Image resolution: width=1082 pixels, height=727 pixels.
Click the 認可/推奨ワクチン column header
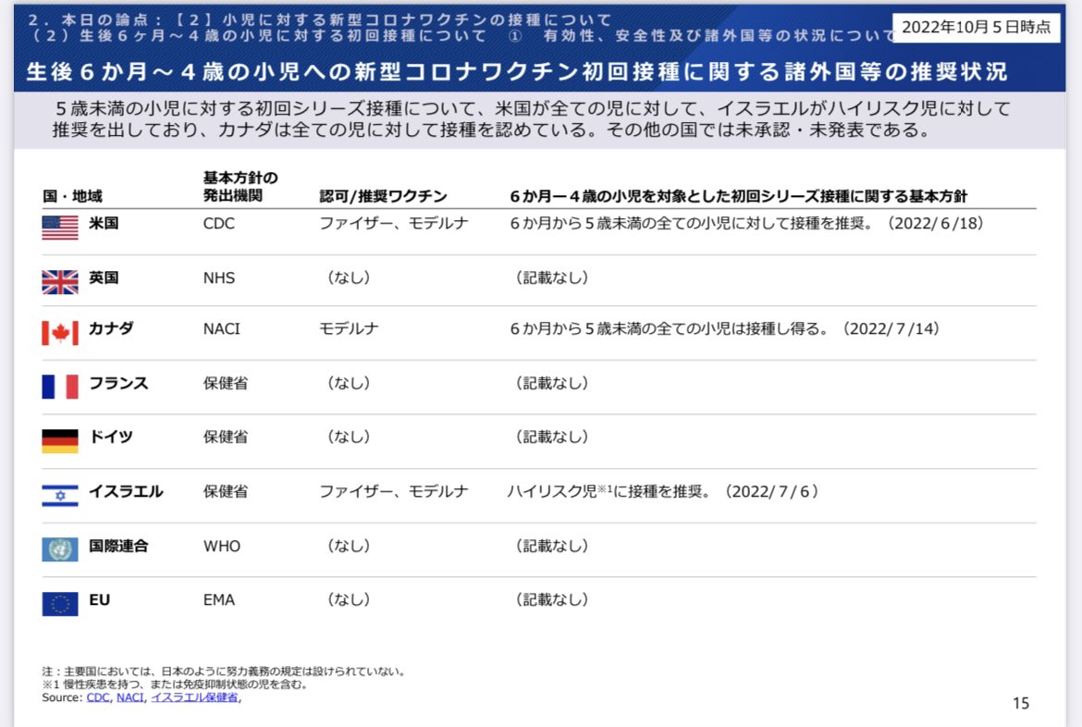[383, 196]
